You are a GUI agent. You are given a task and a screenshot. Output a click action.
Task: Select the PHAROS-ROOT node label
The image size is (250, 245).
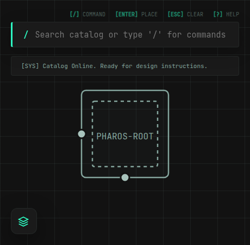tap(125, 136)
